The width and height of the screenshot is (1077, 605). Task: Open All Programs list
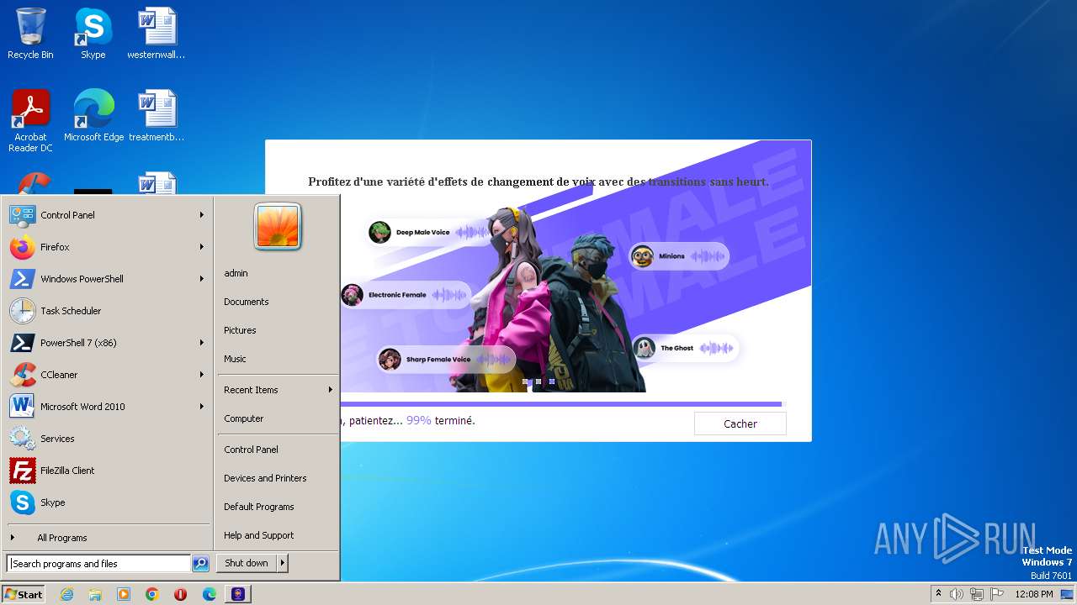[x=107, y=538]
